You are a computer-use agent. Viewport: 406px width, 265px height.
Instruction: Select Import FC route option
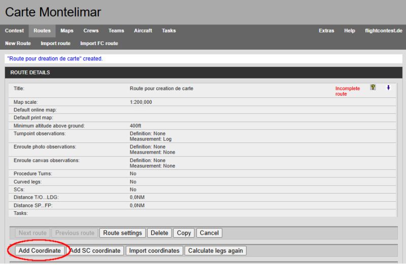[x=99, y=44]
